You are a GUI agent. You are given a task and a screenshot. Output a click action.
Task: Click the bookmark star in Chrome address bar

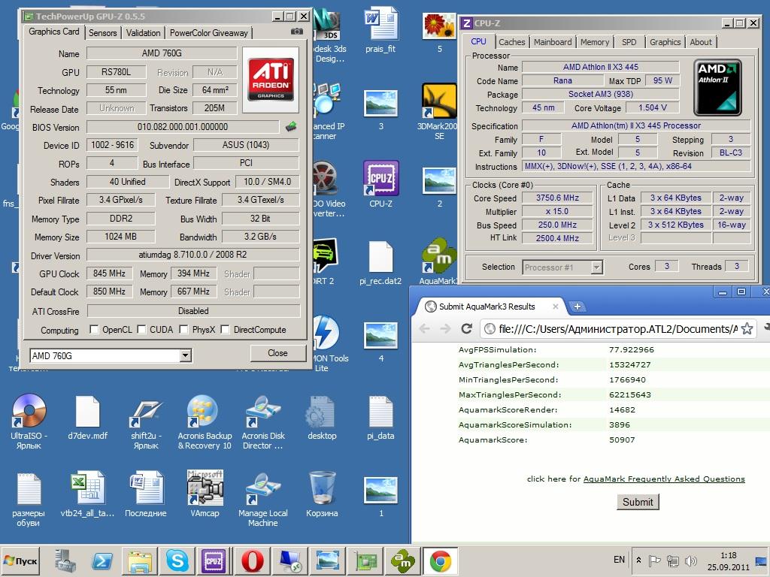click(x=747, y=328)
